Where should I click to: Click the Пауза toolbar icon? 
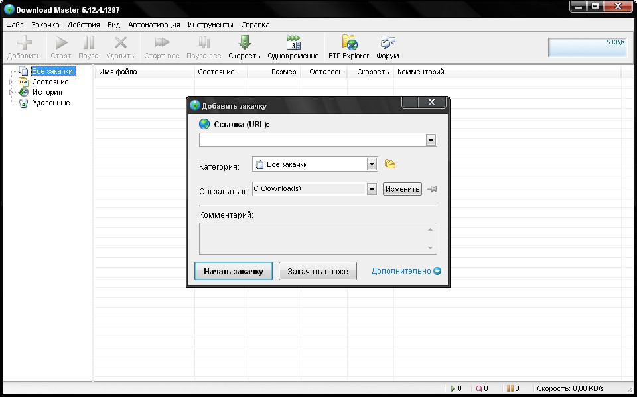tap(88, 42)
